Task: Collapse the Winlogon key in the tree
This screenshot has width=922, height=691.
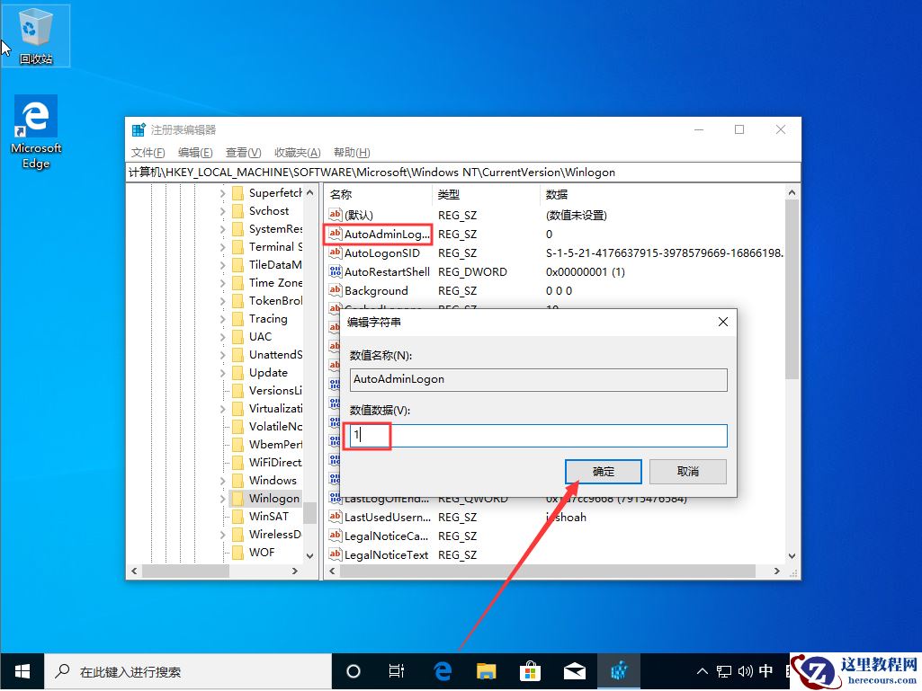Action: coord(225,498)
